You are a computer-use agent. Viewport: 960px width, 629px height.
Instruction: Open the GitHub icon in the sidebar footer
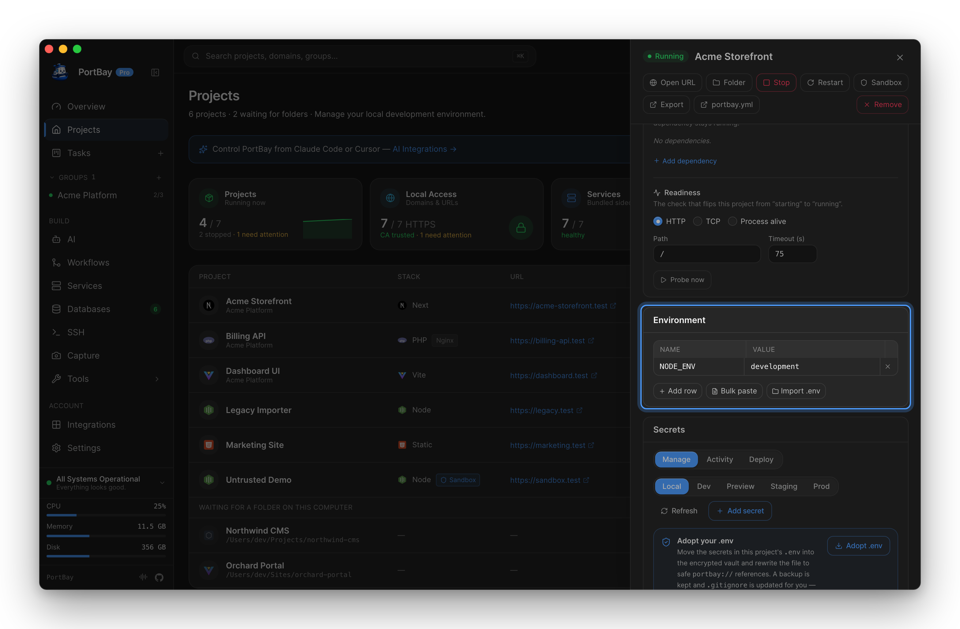159,577
